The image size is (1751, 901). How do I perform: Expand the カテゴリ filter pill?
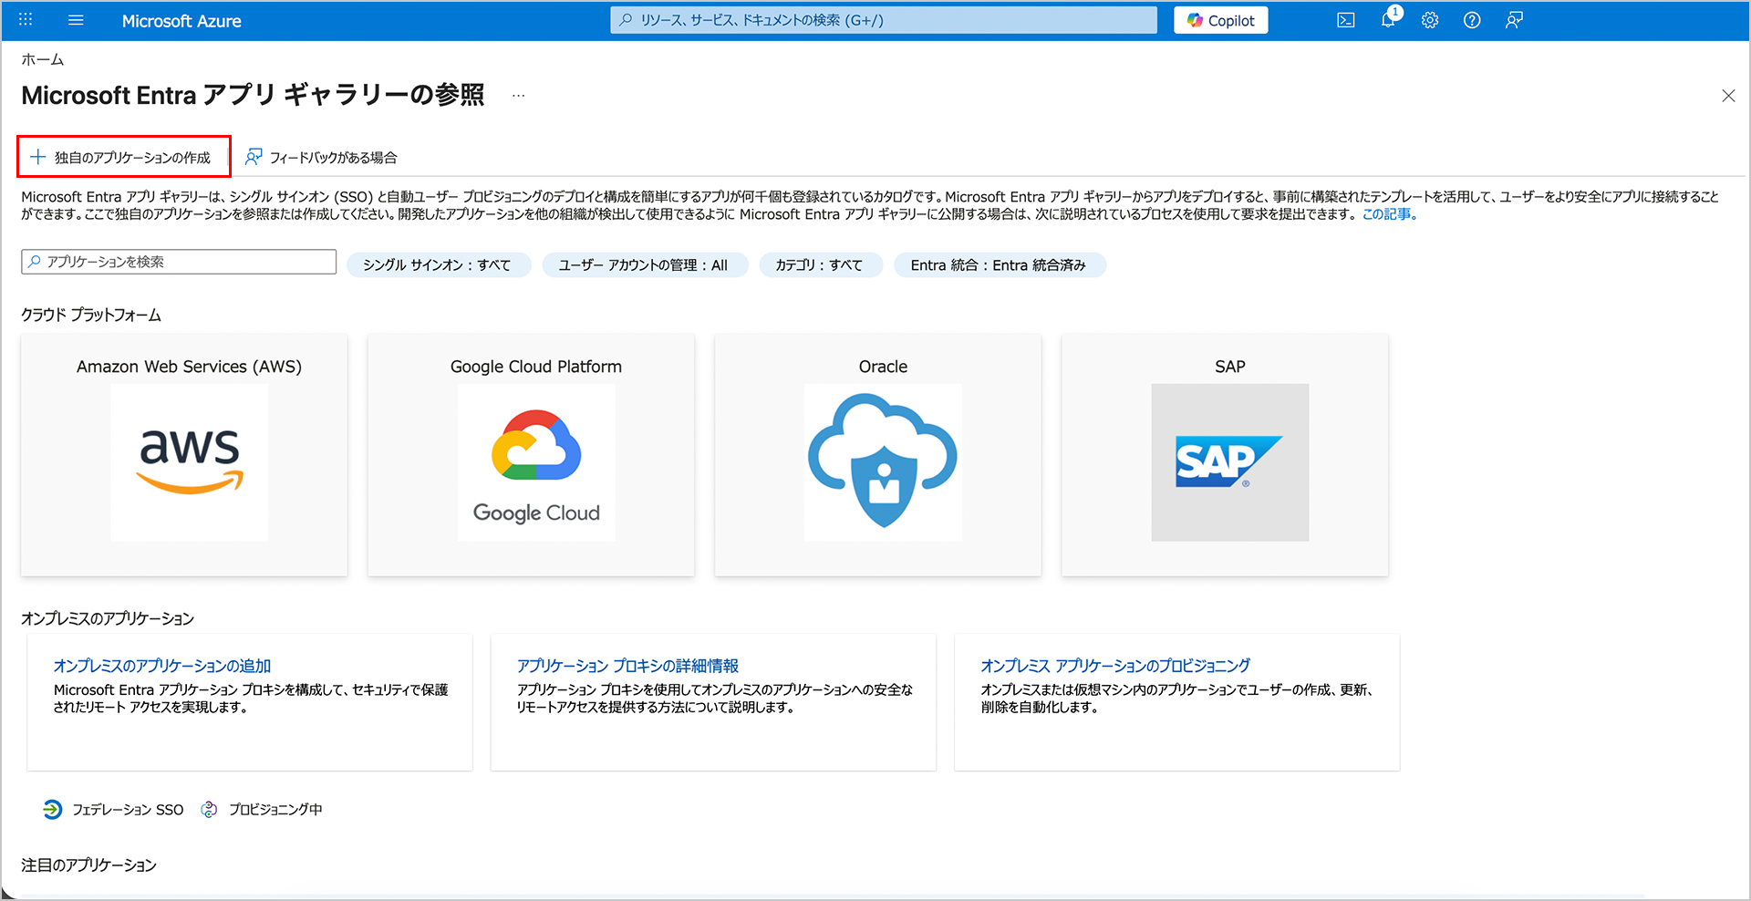[819, 264]
